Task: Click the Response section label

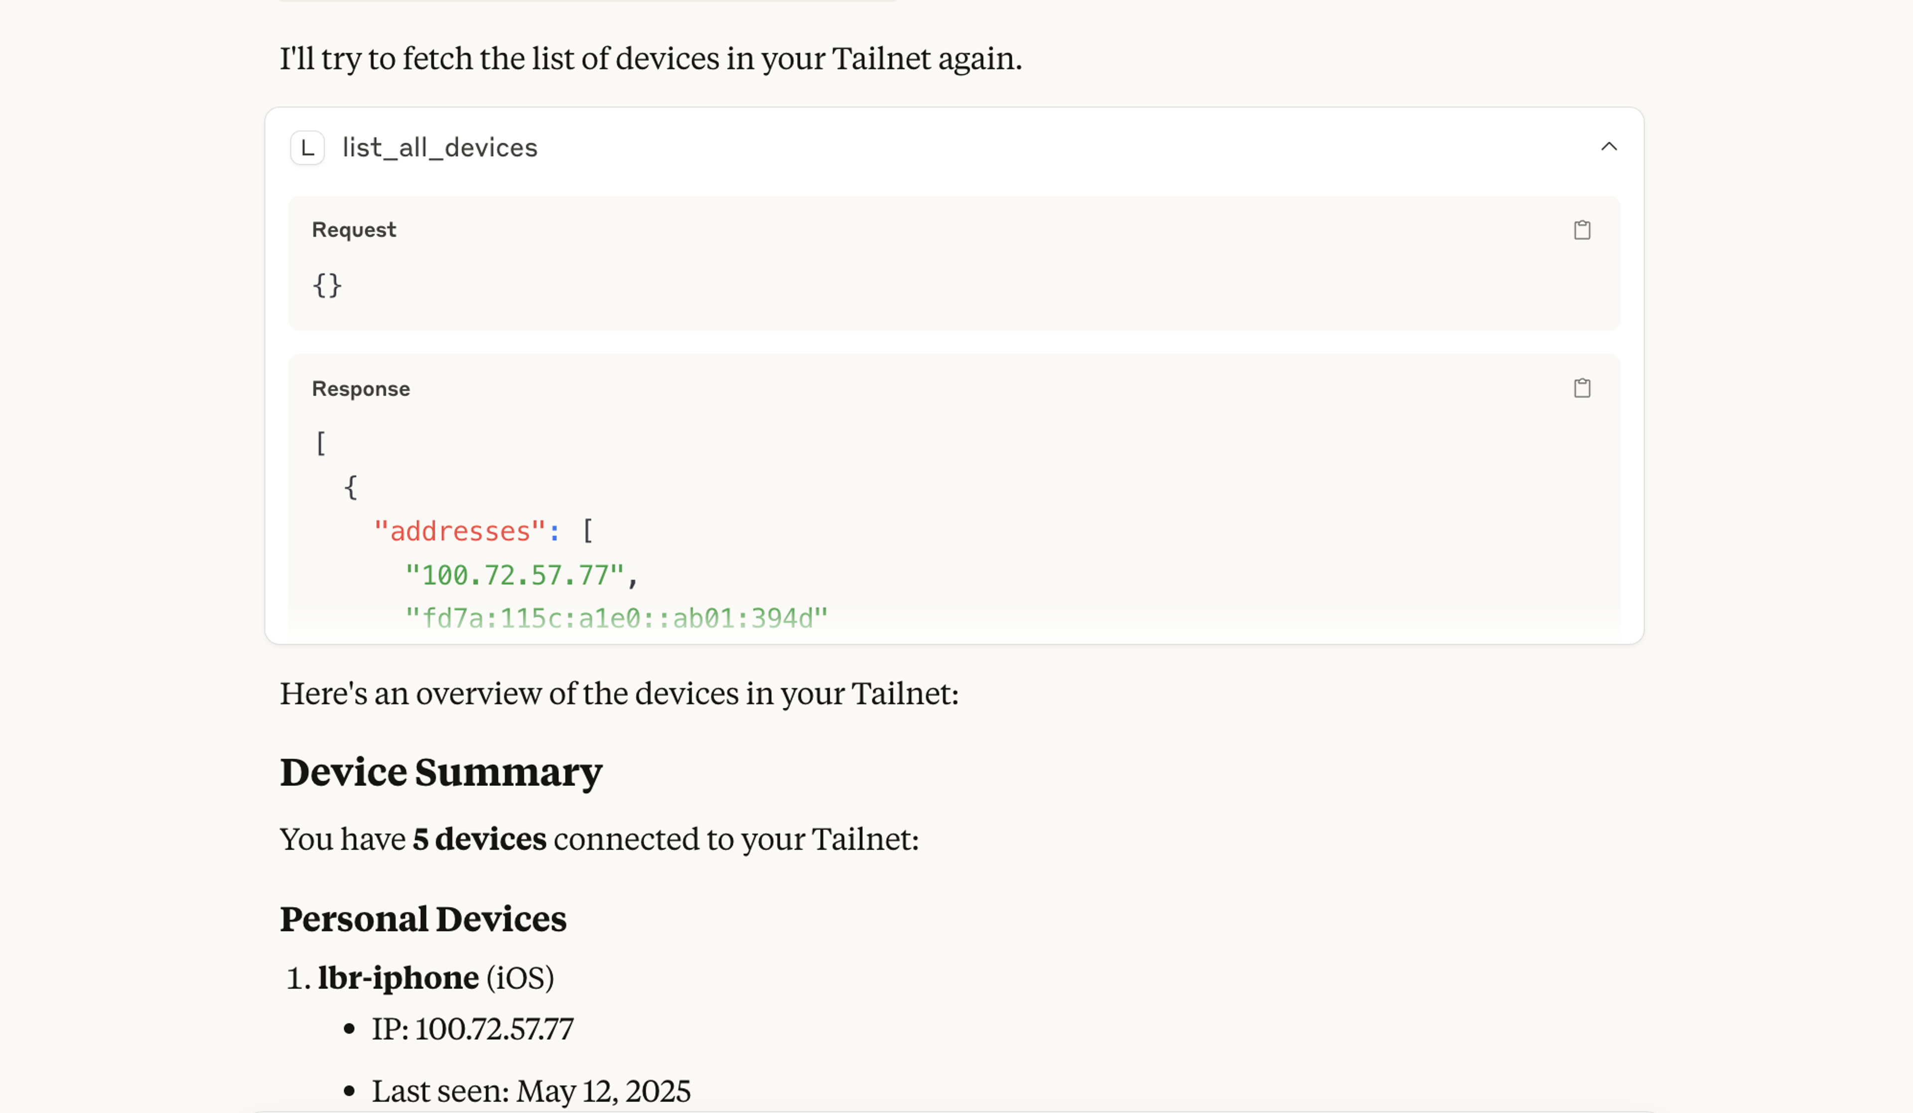Action: (361, 388)
